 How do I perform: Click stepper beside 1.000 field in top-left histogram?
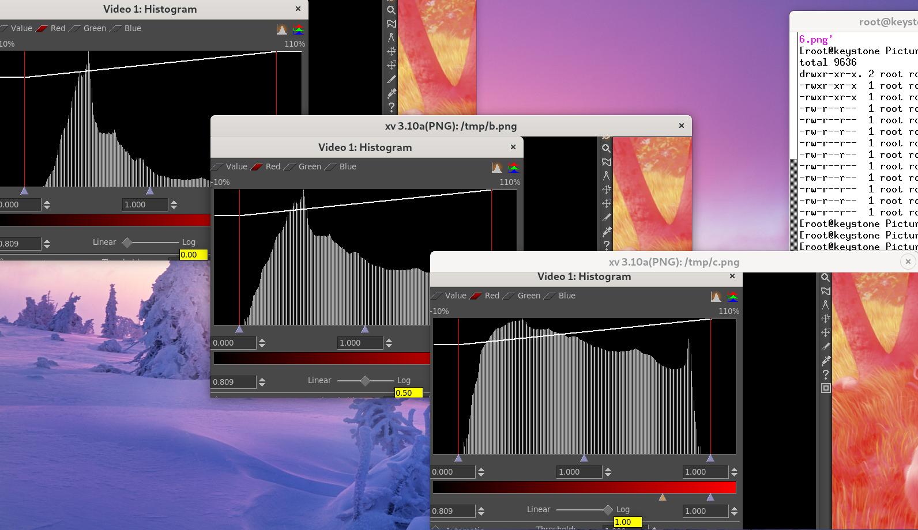174,205
